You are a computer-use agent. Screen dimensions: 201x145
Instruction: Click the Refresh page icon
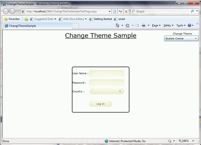[x=120, y=11]
